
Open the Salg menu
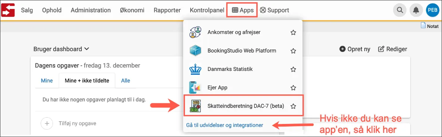(27, 10)
